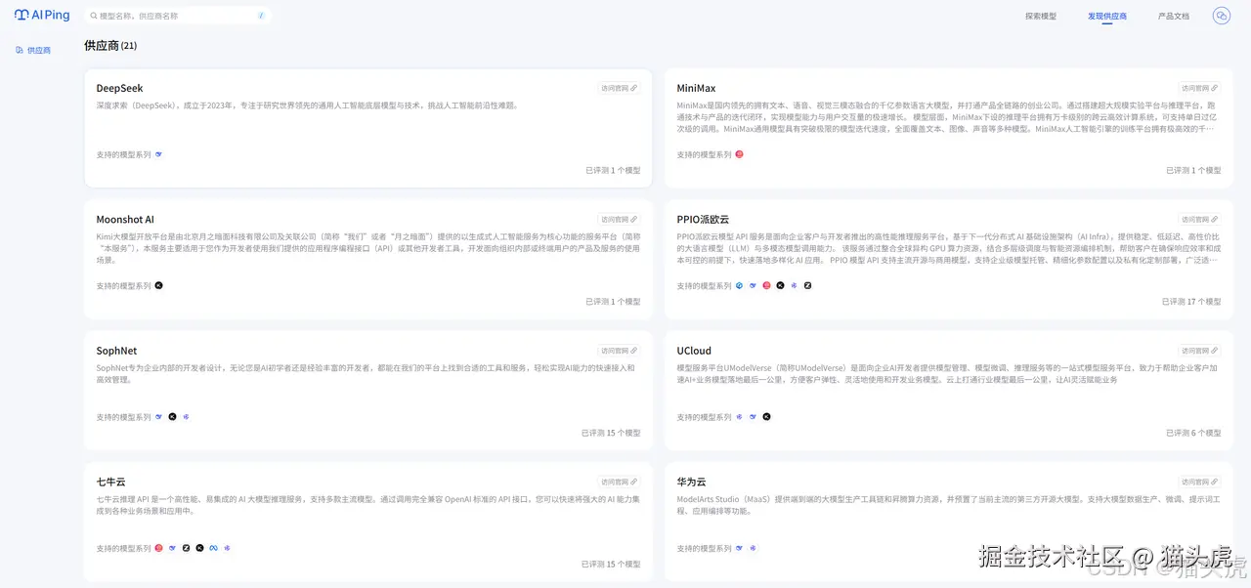Screen dimensions: 1251x588
Task: Click purple Qwen icon in UCloud card
Action: pyautogui.click(x=739, y=416)
